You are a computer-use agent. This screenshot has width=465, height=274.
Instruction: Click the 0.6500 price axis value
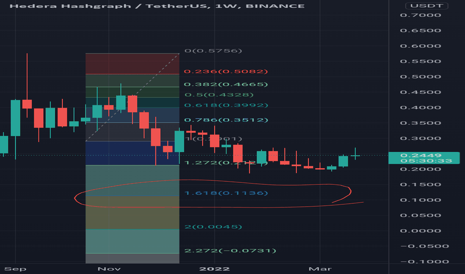[421, 30]
